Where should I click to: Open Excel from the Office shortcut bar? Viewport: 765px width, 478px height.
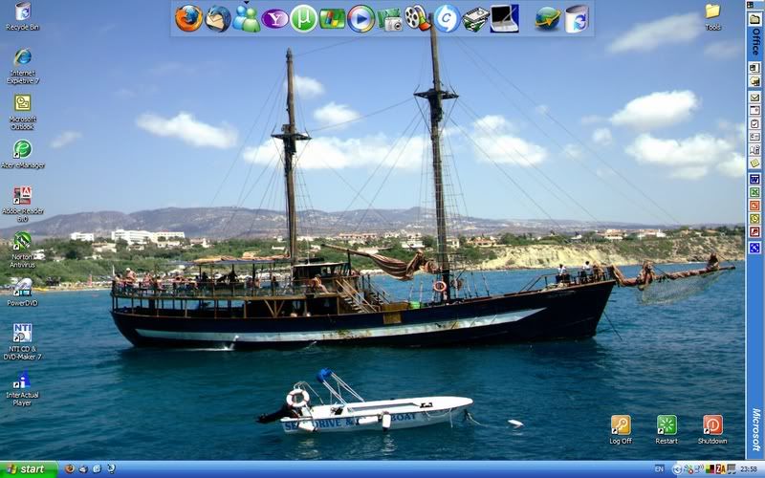point(754,192)
